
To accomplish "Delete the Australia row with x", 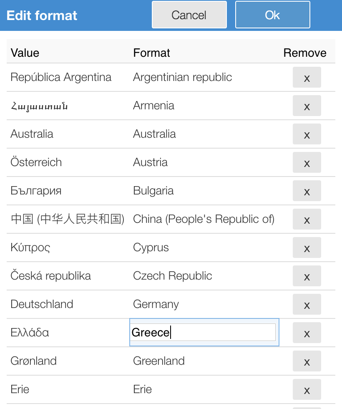I will (x=307, y=134).
